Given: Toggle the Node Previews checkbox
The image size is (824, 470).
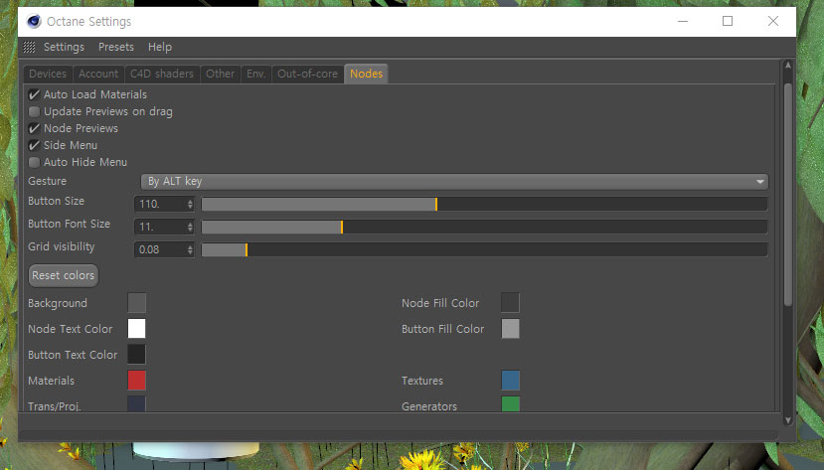Looking at the screenshot, I should [34, 128].
